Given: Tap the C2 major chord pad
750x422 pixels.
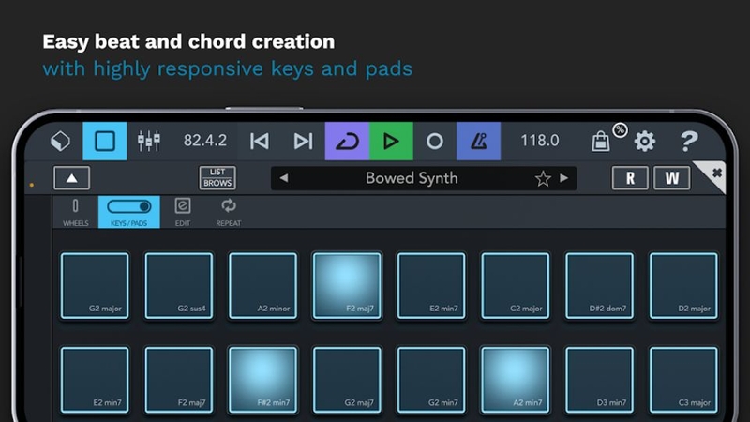Looking at the screenshot, I should click(x=515, y=286).
